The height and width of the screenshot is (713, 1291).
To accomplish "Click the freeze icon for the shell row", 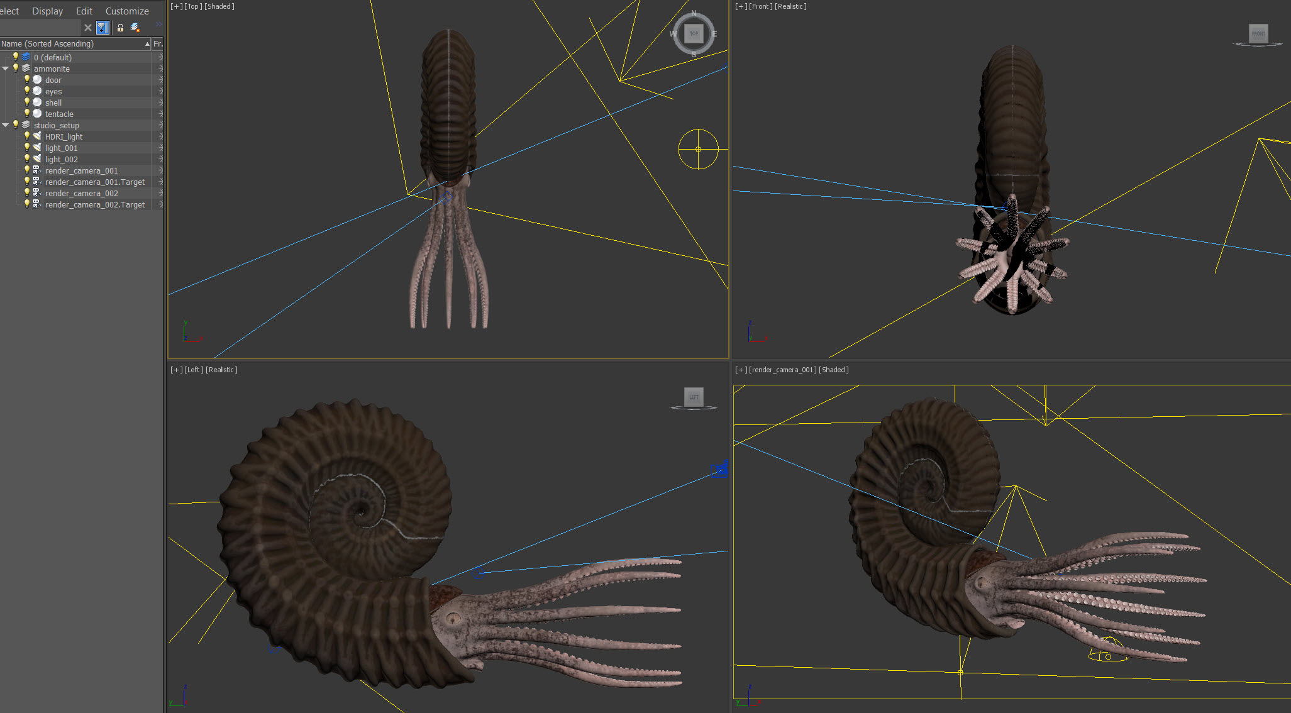I will 160,102.
